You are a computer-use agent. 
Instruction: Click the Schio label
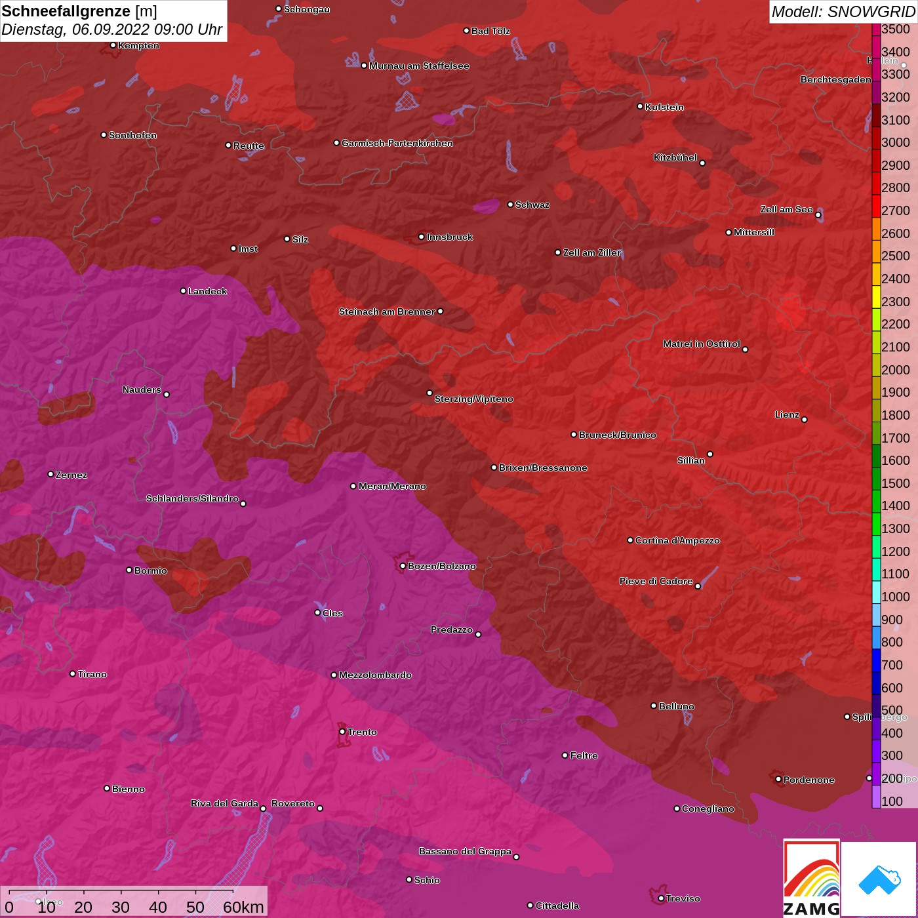(427, 880)
